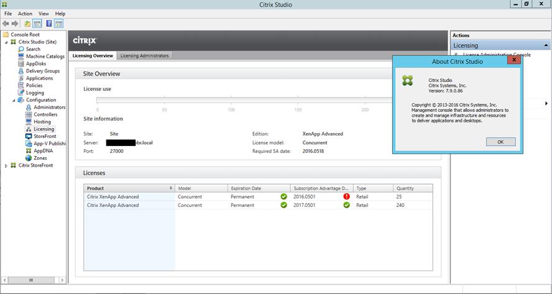Open the submenu arrow in the Actions pane
The height and width of the screenshot is (294, 552).
coord(546,104)
